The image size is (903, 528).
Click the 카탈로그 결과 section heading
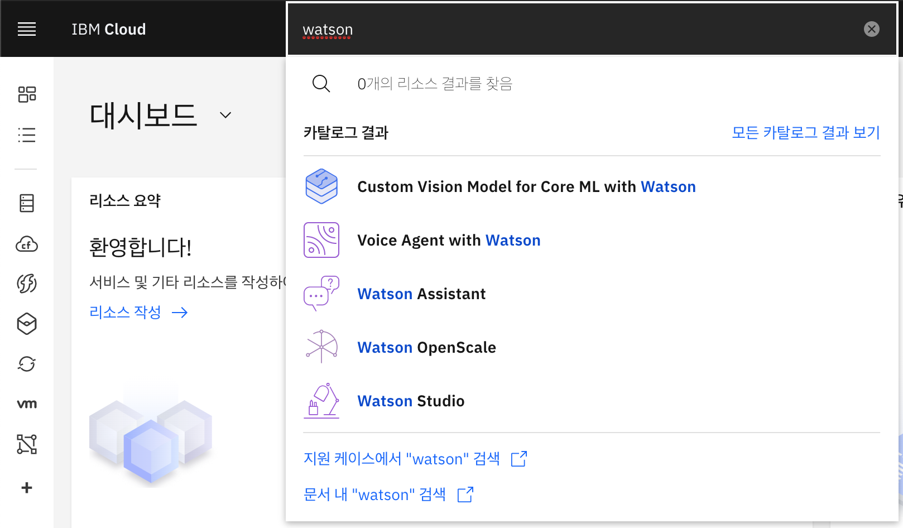coord(346,132)
